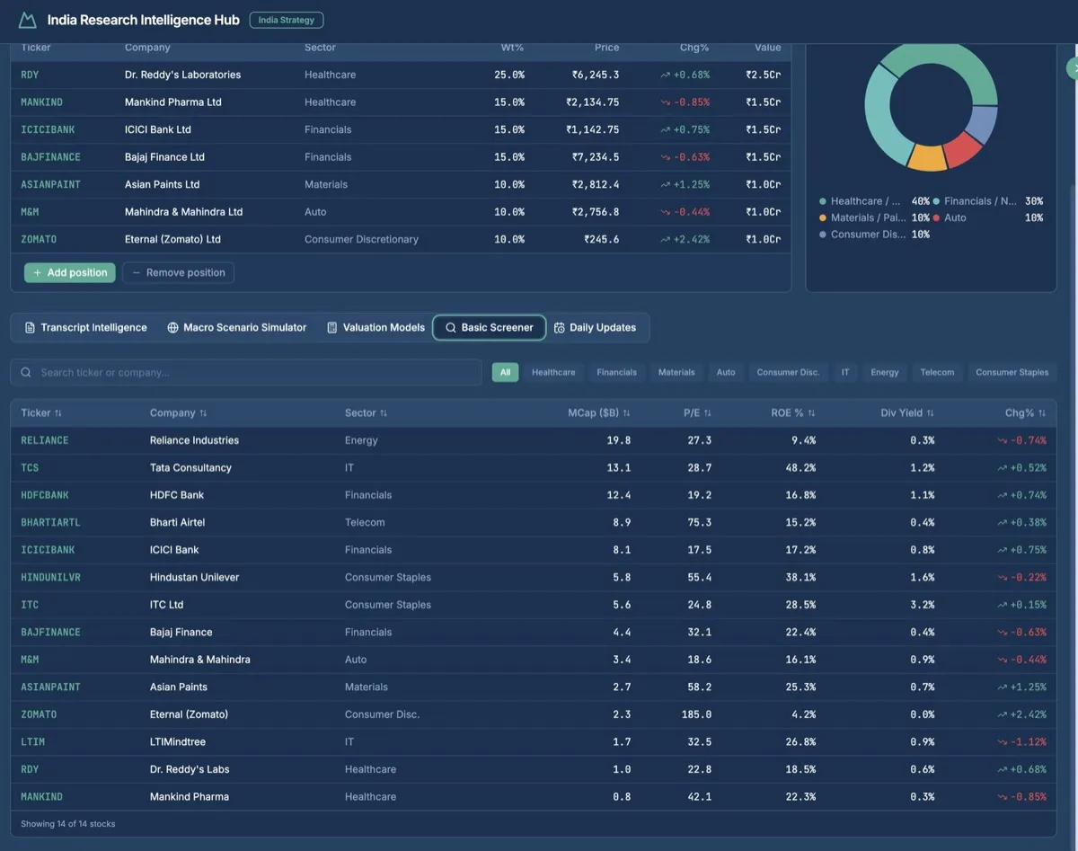Image resolution: width=1078 pixels, height=851 pixels.
Task: Filter screener by Healthcare
Action: tap(553, 372)
